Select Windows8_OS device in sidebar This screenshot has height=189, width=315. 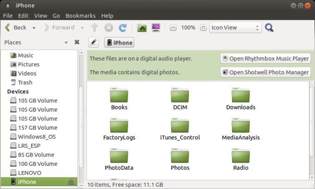coord(37,137)
